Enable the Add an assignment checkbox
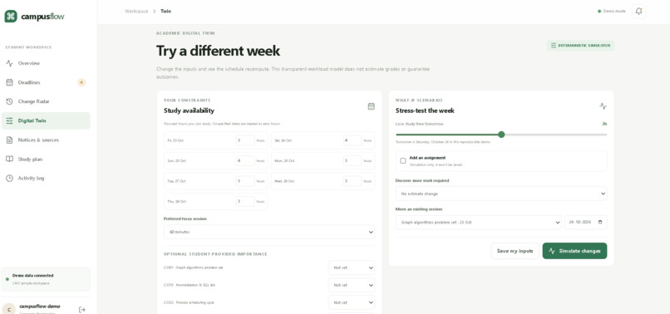This screenshot has height=314, width=670. [x=403, y=160]
